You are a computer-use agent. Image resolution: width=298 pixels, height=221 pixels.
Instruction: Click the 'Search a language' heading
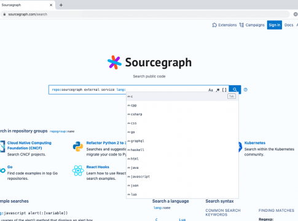tap(171, 201)
